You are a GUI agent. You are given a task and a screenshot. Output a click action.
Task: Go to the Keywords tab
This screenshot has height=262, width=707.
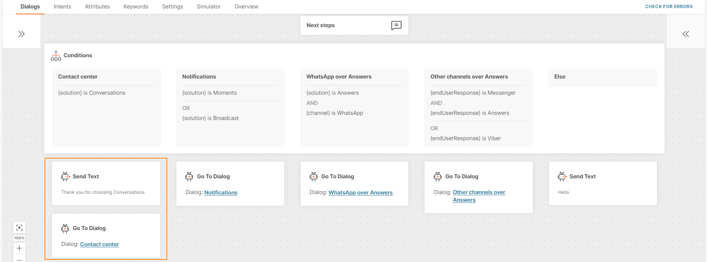point(136,7)
